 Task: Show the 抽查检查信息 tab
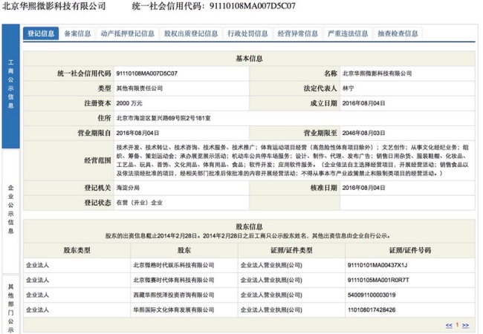pos(398,33)
